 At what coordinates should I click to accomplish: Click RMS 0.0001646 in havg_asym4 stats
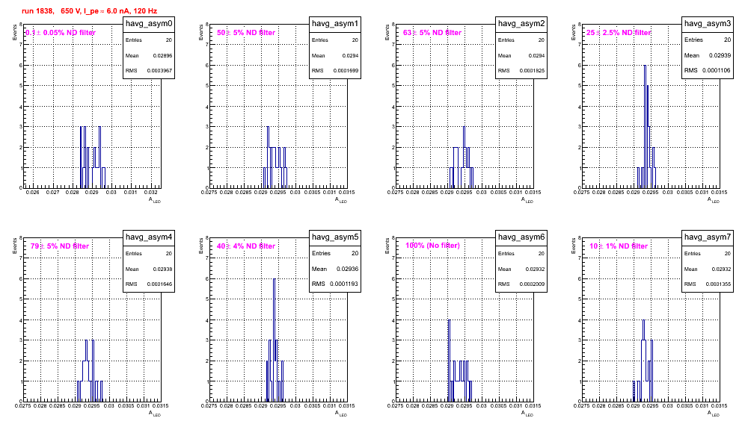tap(149, 284)
